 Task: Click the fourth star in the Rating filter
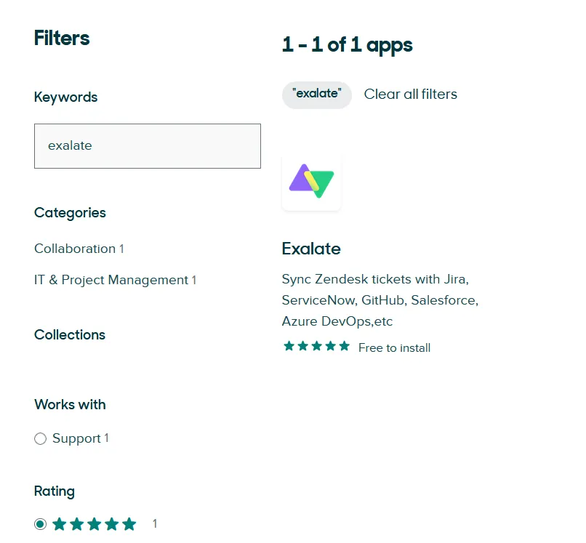pyautogui.click(x=112, y=523)
